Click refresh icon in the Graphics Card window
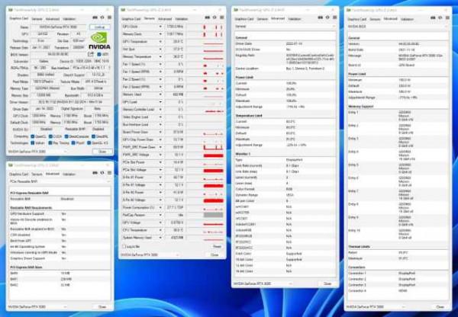Viewport: 458px width, 317px height. coord(102,18)
